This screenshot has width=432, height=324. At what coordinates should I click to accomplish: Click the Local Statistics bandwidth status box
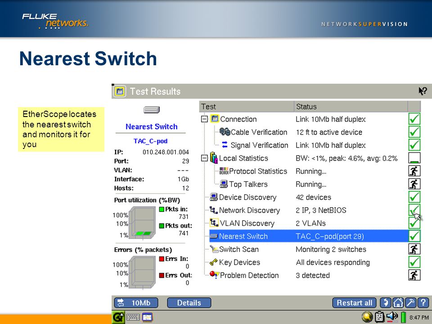414,158
